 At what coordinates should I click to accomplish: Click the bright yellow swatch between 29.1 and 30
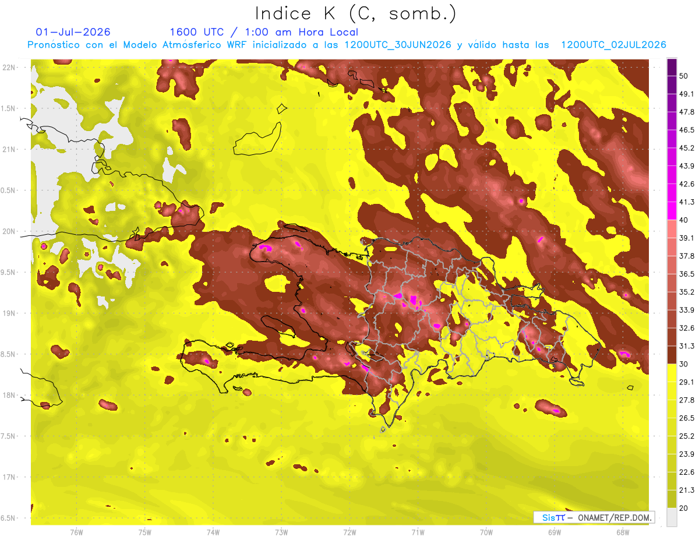point(672,373)
